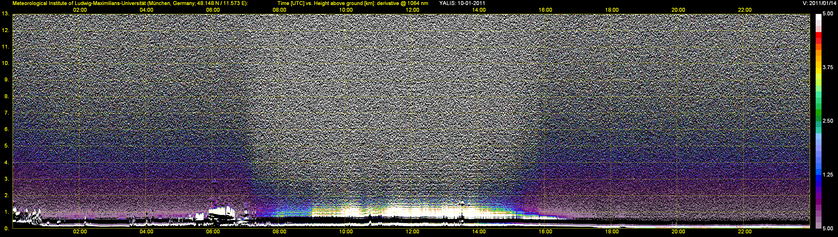Click the 08:00 label on the bottom time axis
The height and width of the screenshot is (237, 838).
tap(279, 232)
